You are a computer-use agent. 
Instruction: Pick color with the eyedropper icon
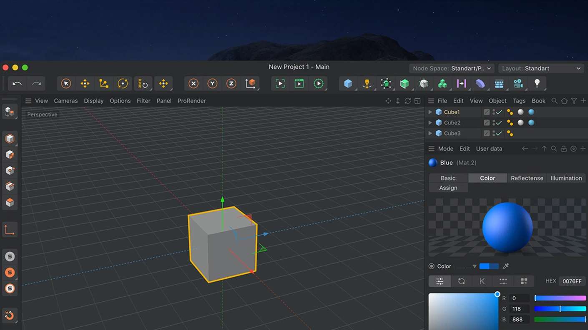point(505,266)
